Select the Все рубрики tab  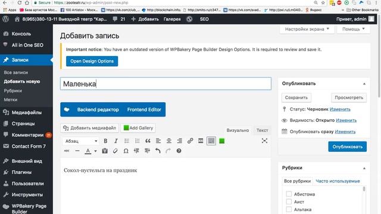click(297, 181)
